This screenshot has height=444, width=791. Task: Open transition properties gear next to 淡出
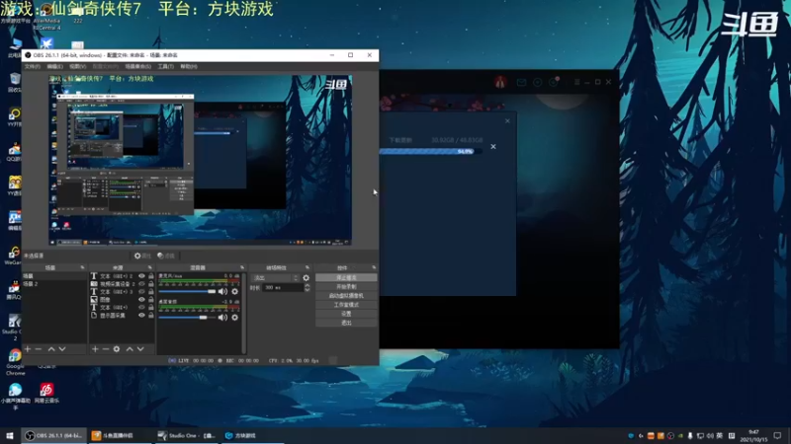307,278
